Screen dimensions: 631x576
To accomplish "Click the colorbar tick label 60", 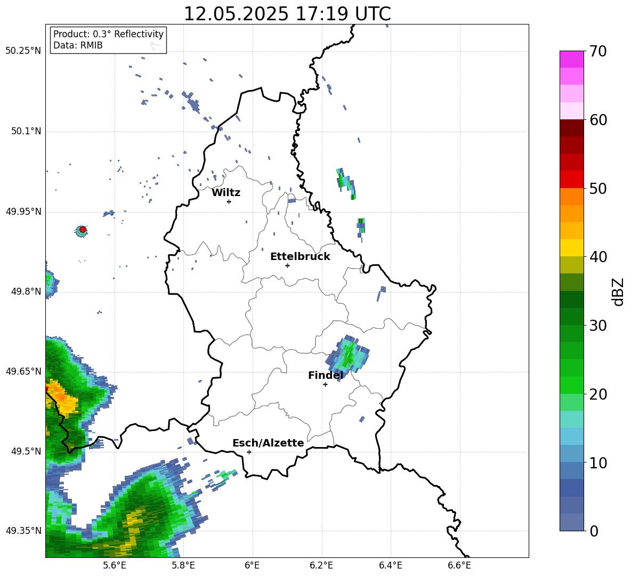I will 597,119.
